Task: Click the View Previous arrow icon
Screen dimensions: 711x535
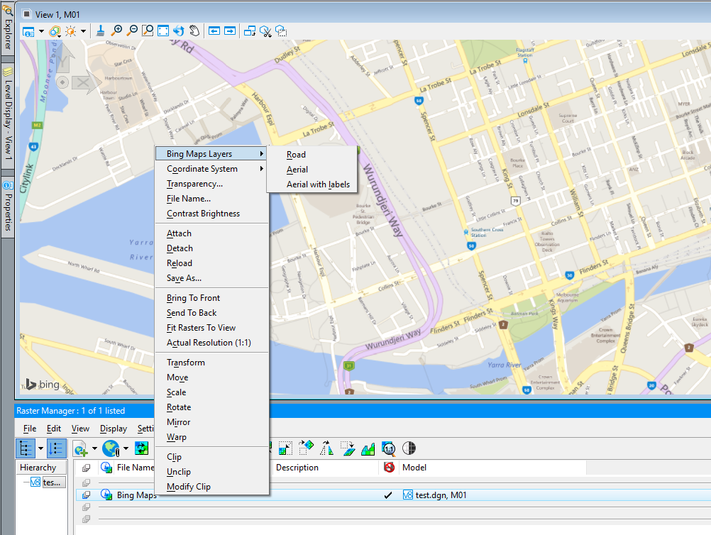Action: point(214,31)
